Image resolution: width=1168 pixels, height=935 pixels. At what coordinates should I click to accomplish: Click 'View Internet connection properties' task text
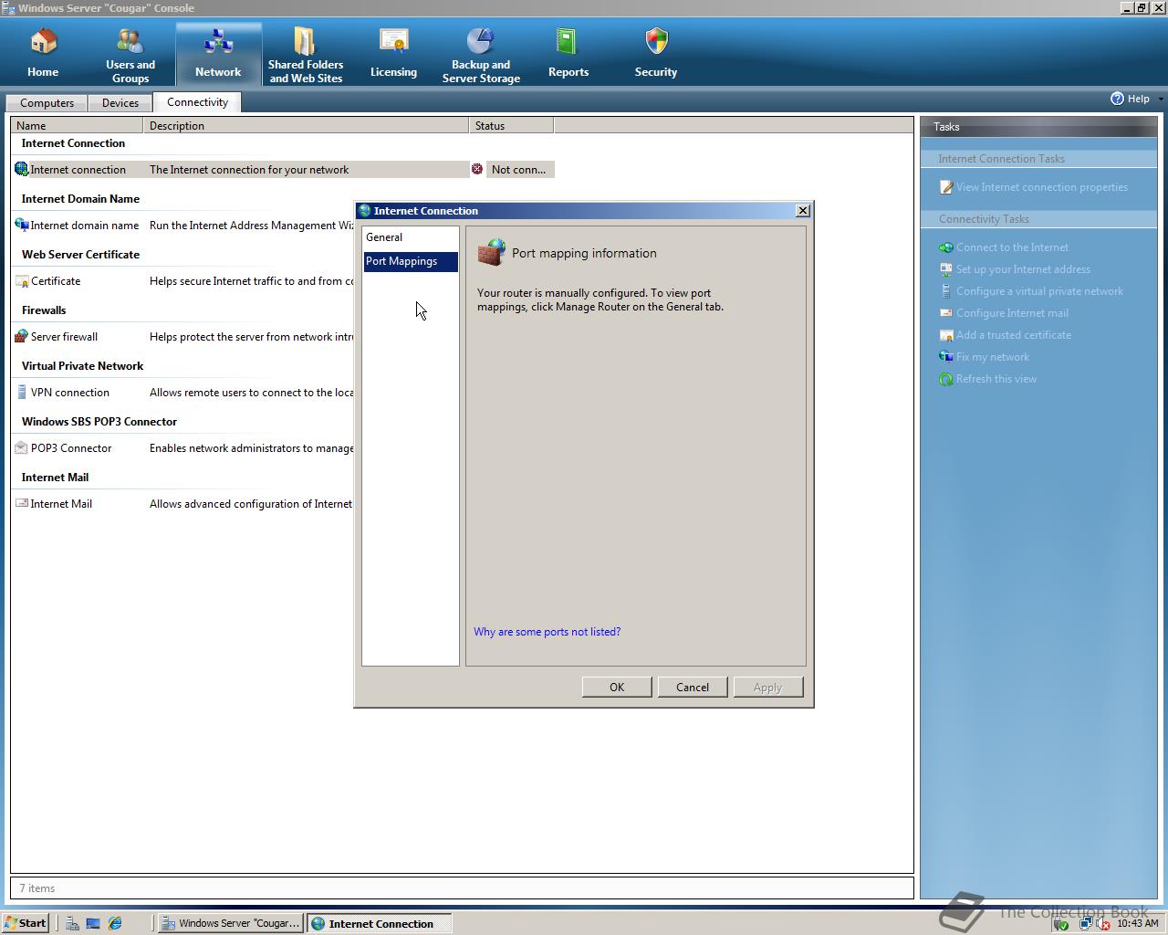tap(1042, 187)
